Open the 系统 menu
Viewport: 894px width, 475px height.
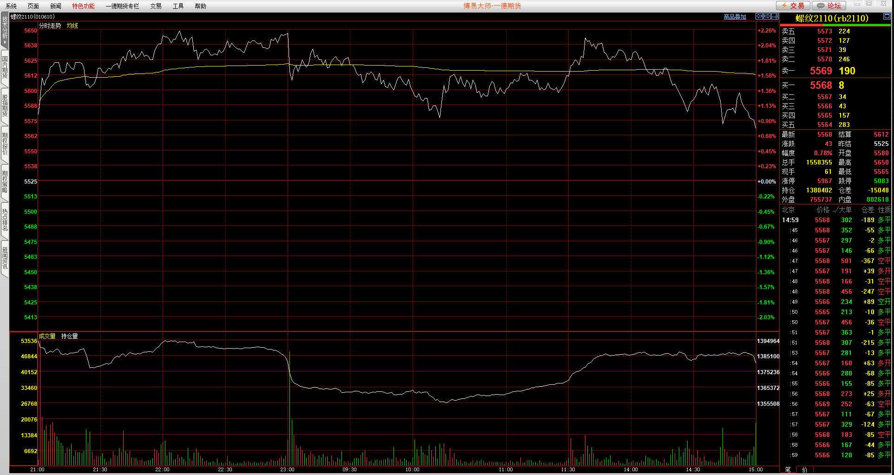11,6
